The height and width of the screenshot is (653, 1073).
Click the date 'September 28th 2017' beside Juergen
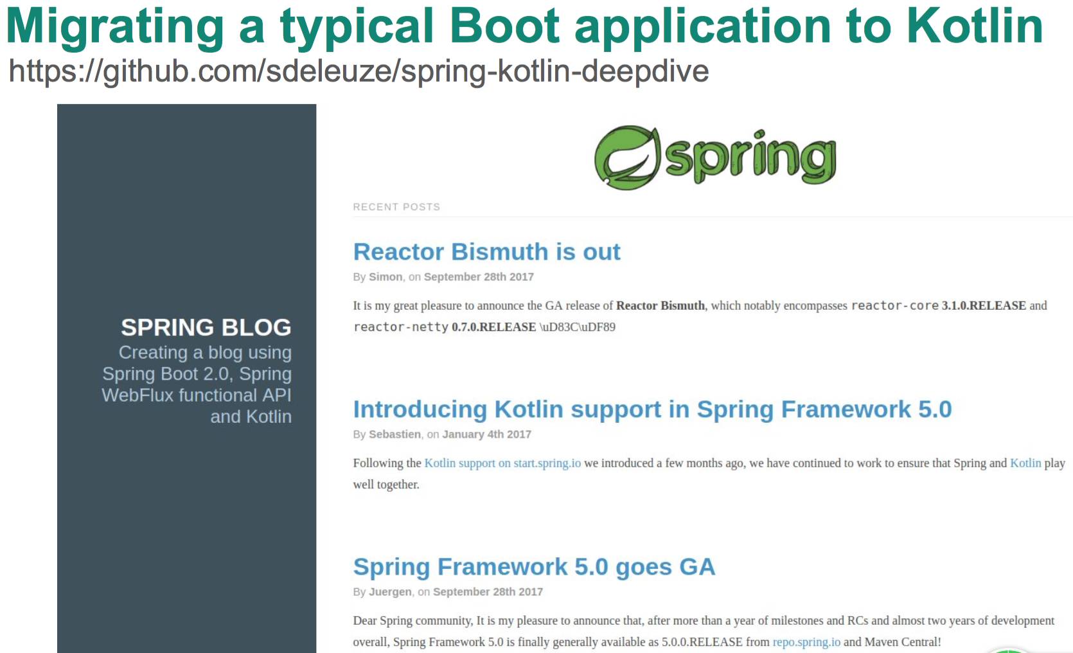[x=488, y=592]
